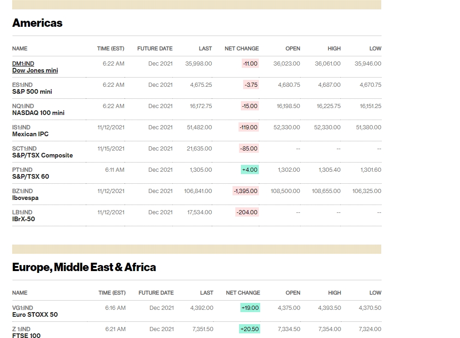Open the IBrX-50 futures link

point(24,216)
